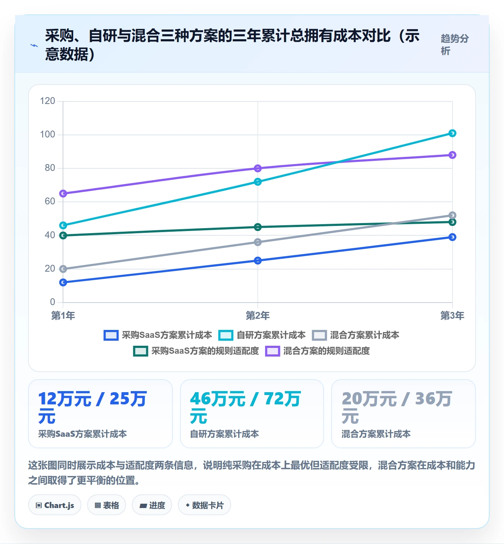Open the Chart.js tag chip
This screenshot has height=544, width=504.
click(55, 505)
